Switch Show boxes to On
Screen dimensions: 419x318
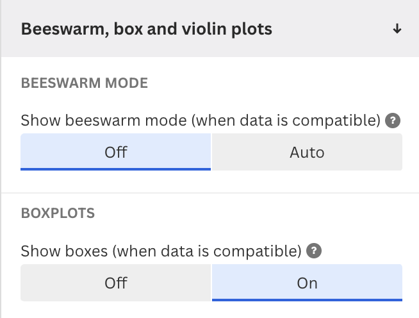(x=307, y=283)
